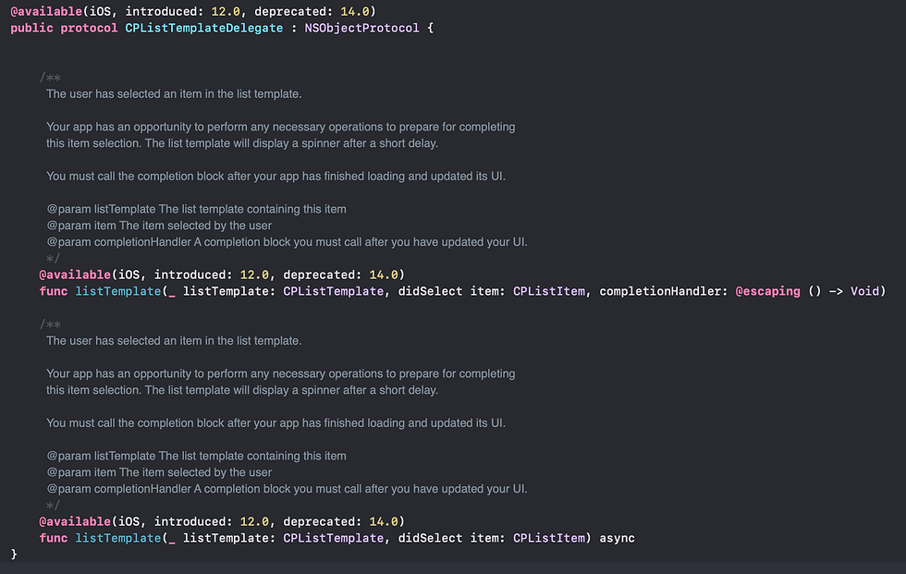
Task: Click the 'protocol' keyword
Action: pos(89,29)
